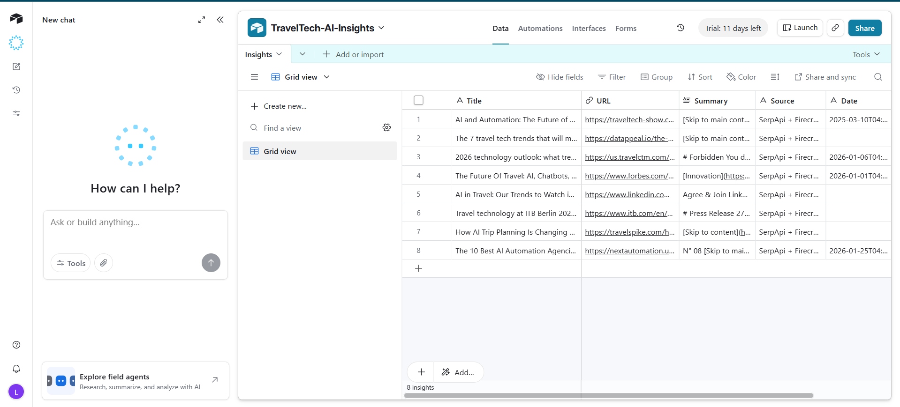The image size is (900, 407).
Task: Start a new chat with compose icon
Action: (16, 67)
